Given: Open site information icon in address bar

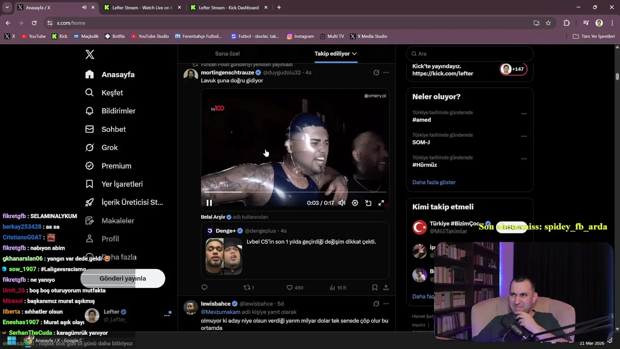Looking at the screenshot, I should click(x=49, y=23).
